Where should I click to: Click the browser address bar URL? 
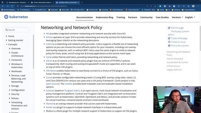click(x=43, y=6)
